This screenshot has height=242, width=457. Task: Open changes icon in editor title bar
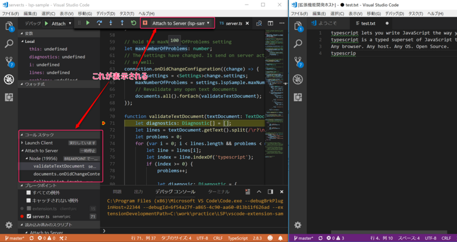point(259,23)
